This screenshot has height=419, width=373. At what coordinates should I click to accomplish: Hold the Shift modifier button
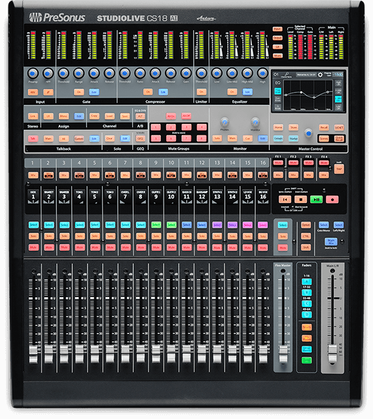[306, 247]
